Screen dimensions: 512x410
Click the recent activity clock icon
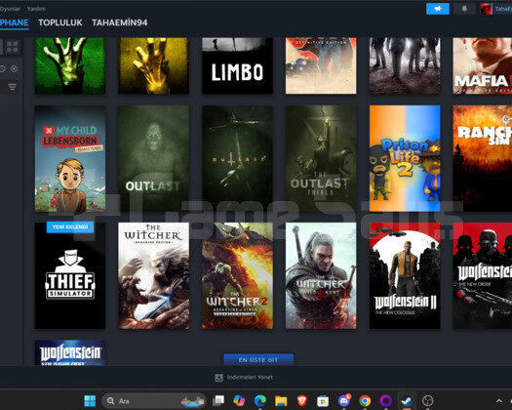point(2,68)
